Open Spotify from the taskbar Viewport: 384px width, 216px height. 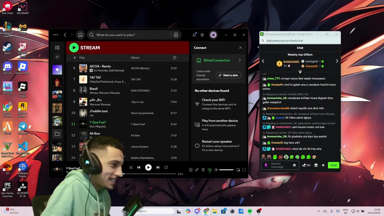coord(250,211)
